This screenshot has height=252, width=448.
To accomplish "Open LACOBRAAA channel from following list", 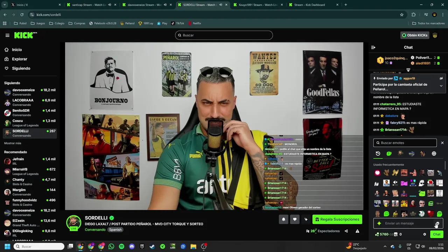I will point(30,102).
